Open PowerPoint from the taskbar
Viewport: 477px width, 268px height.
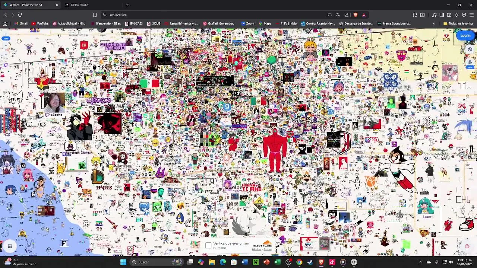(x=266, y=262)
